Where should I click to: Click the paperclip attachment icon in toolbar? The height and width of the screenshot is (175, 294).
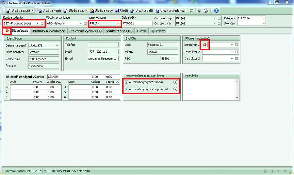(199, 10)
